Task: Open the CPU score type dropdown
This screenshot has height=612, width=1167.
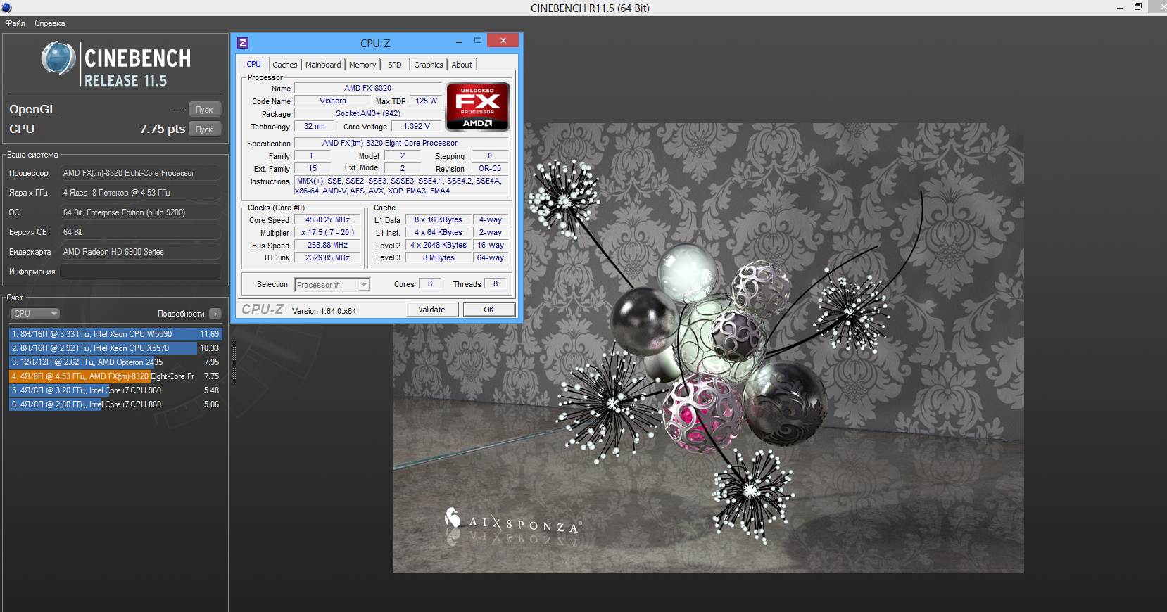Action: (x=34, y=314)
